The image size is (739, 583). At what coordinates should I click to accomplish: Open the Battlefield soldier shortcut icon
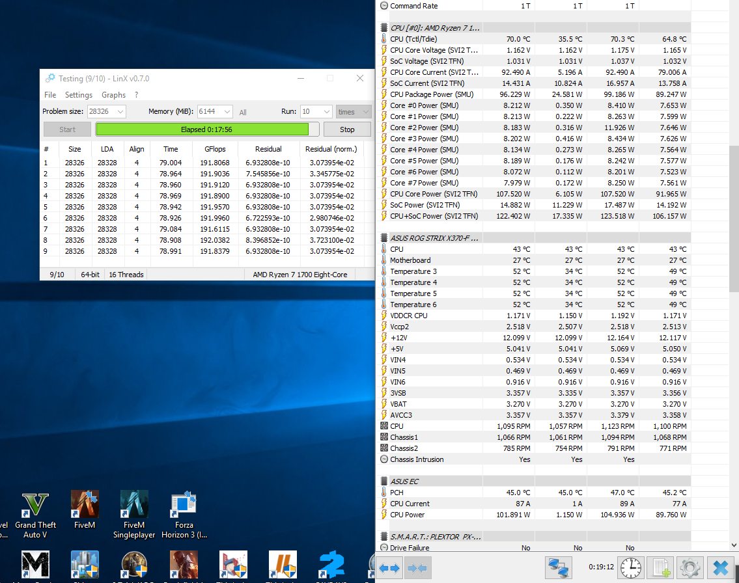(184, 565)
